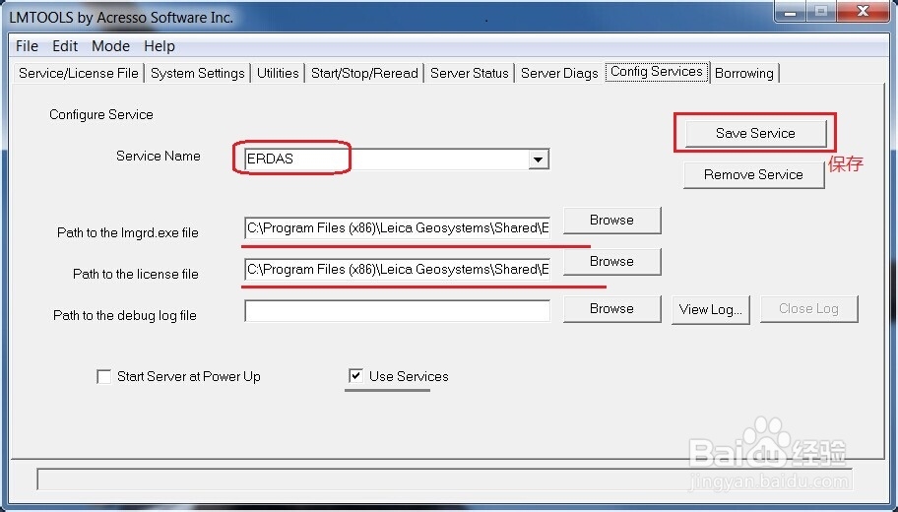Enable Start Server at Power Up

tap(103, 377)
